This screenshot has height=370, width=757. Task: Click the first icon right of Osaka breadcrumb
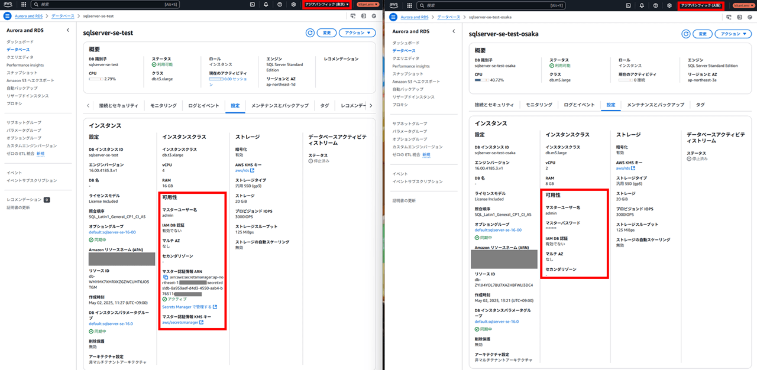click(x=730, y=18)
